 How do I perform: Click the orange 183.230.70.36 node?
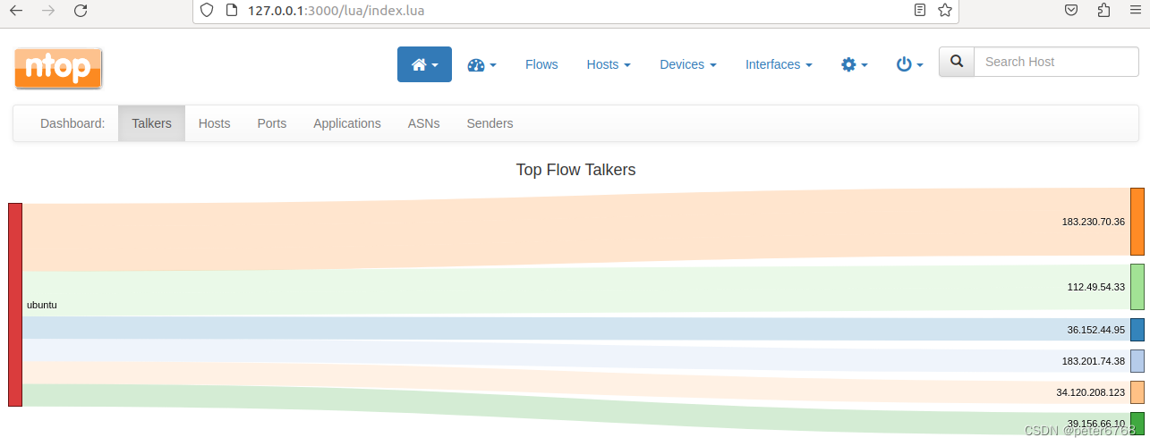[x=1137, y=222]
